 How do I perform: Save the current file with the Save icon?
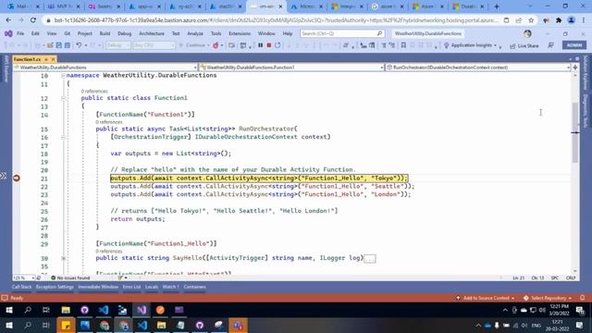tap(59, 45)
